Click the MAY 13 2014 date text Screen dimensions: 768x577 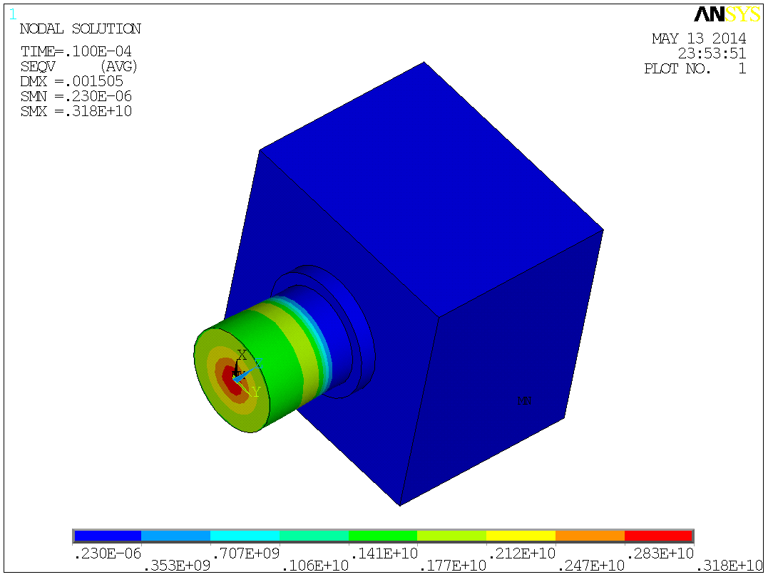(699, 38)
